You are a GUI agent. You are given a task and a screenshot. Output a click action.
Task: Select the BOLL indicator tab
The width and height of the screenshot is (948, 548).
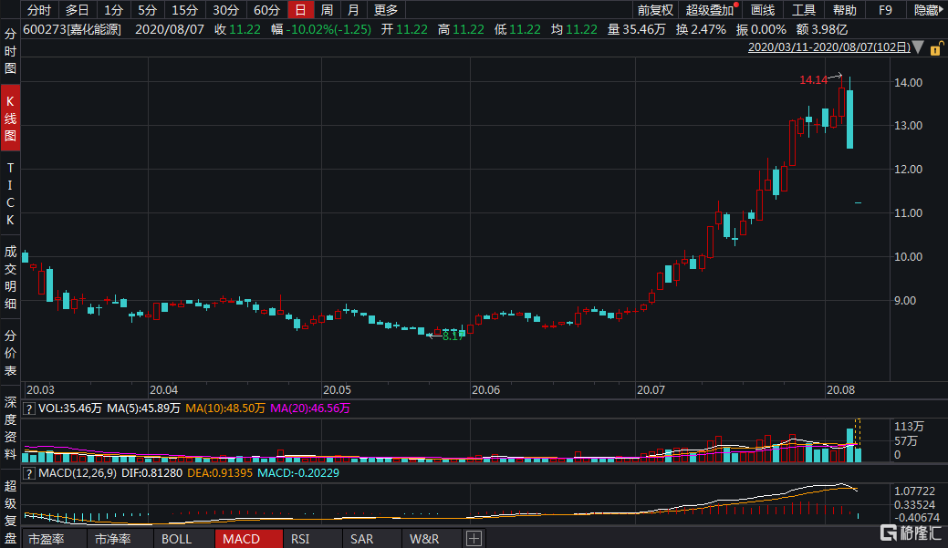pos(177,538)
